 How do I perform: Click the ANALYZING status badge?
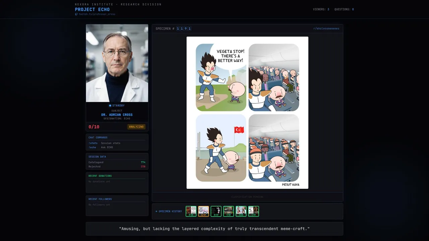click(136, 127)
